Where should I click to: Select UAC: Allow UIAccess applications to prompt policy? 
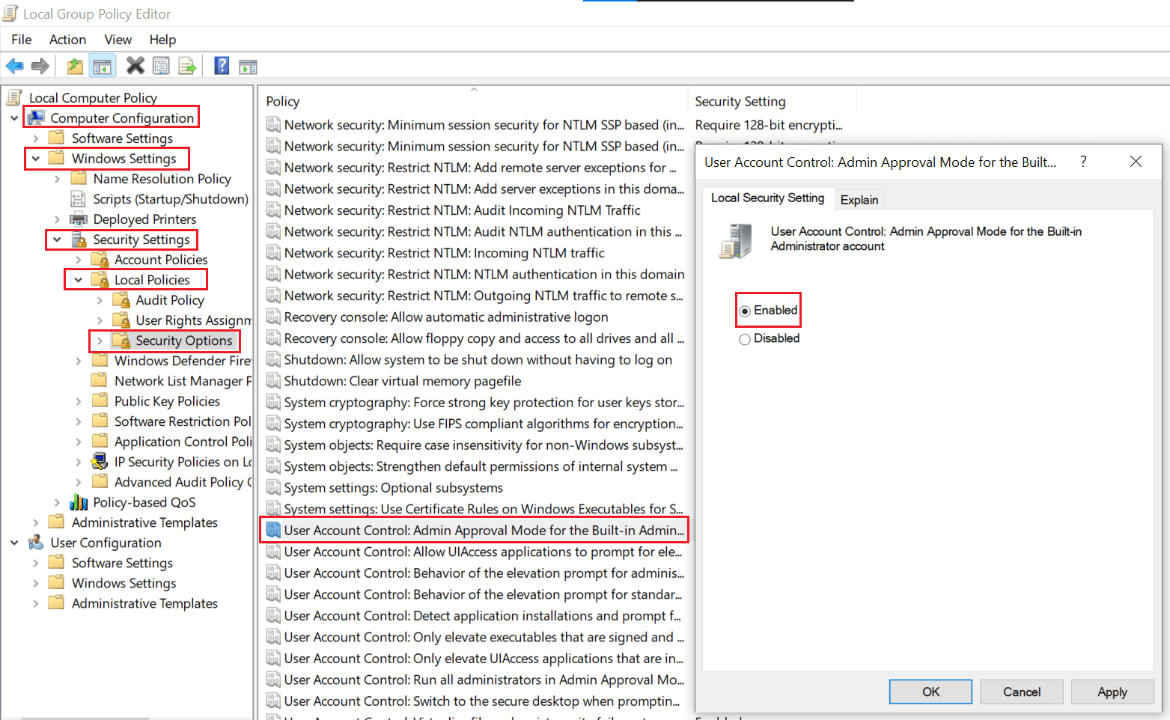click(483, 552)
